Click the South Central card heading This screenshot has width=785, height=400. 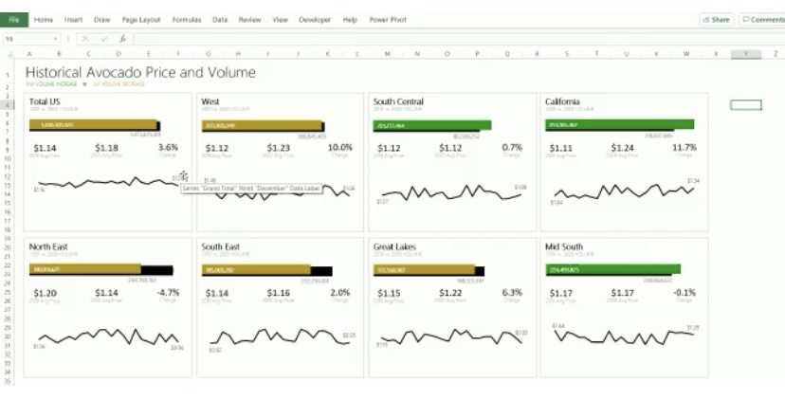(398, 101)
